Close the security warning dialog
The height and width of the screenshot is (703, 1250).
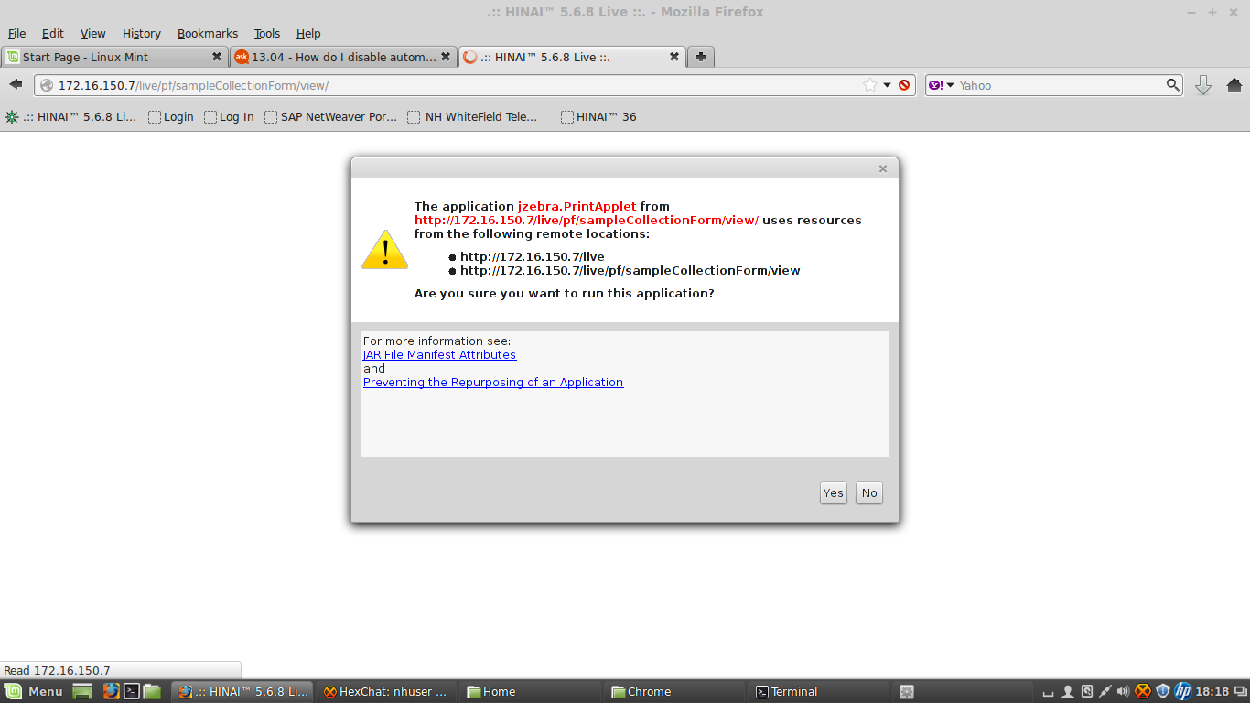[x=883, y=168]
